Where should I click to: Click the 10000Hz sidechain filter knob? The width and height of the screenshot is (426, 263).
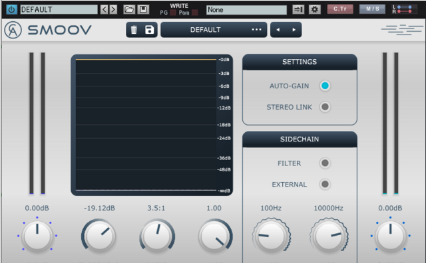click(x=329, y=236)
